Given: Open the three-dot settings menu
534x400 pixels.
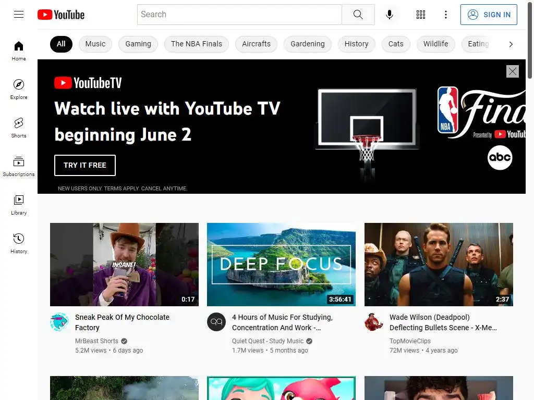Looking at the screenshot, I should click(445, 15).
